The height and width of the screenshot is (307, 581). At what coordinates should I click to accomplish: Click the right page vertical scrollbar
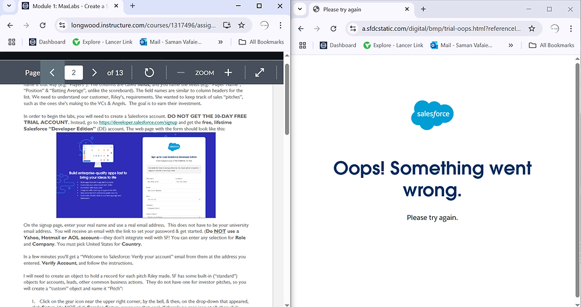tap(577, 181)
